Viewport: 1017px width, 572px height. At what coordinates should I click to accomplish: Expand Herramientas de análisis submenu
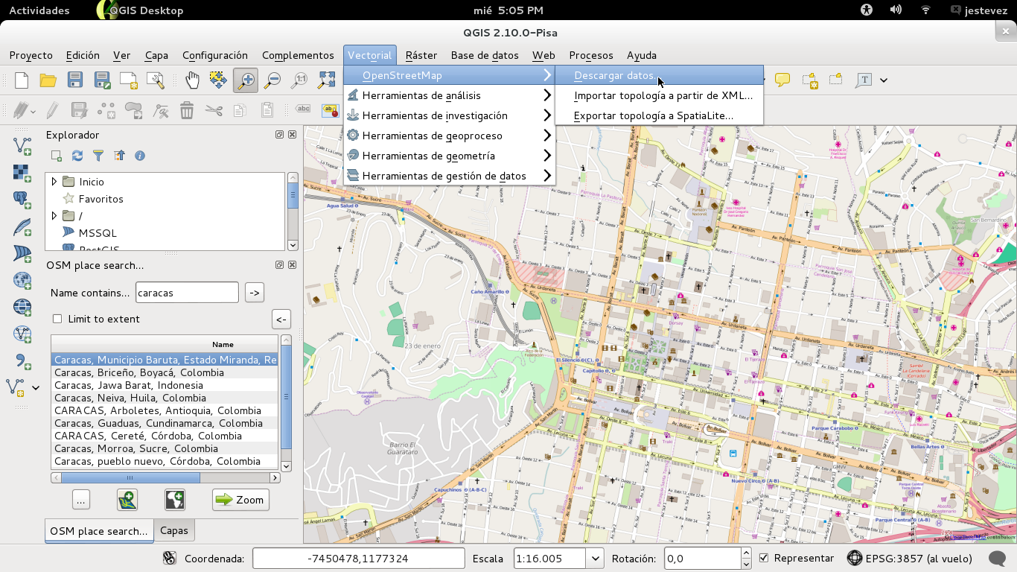pyautogui.click(x=449, y=95)
